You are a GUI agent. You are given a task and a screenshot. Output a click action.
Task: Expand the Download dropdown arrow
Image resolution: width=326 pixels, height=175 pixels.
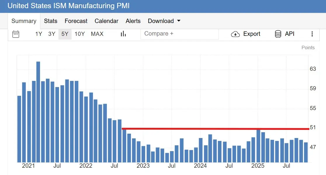point(179,21)
